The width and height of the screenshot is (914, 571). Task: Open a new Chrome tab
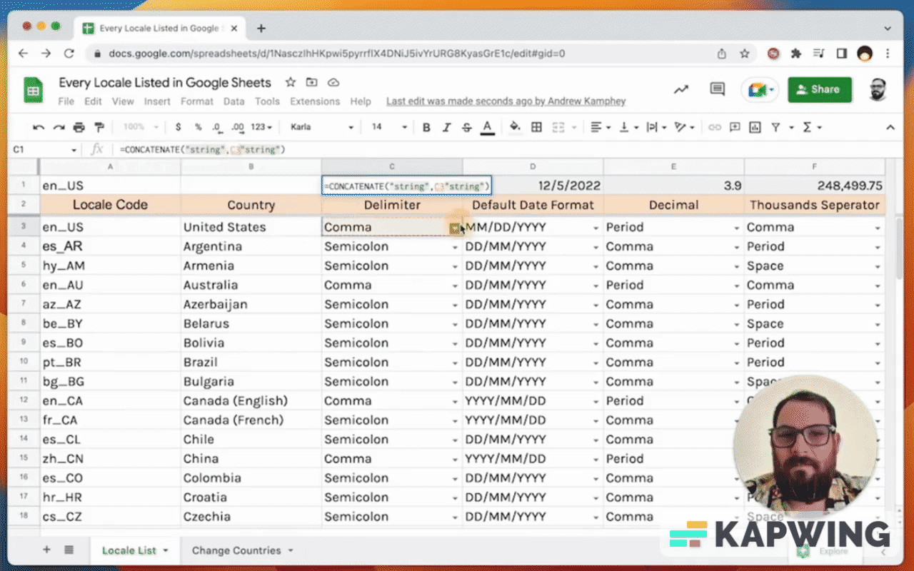[x=261, y=29]
